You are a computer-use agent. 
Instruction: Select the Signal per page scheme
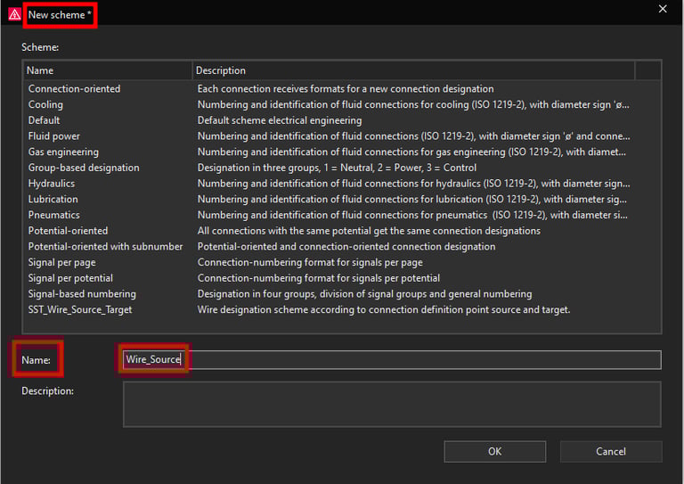62,262
